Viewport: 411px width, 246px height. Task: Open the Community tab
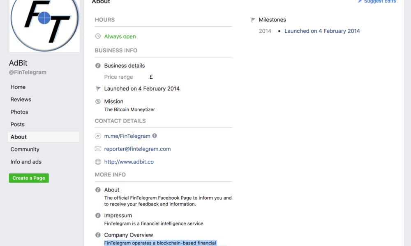click(25, 149)
